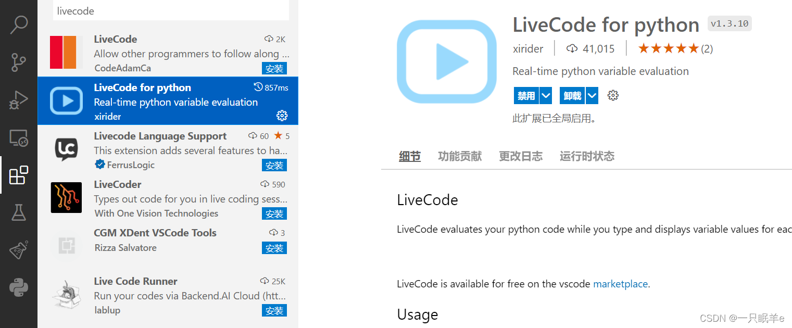Open the dropdown arrow next to 禁用
Viewport: 792px width, 328px height.
545,95
